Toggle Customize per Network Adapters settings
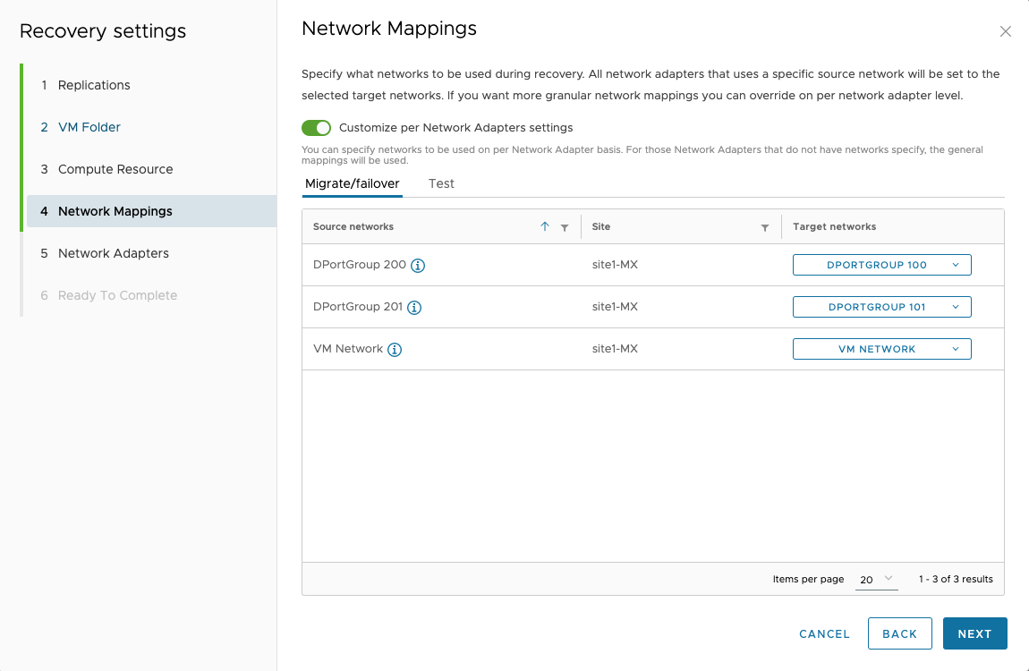This screenshot has height=671, width=1029. pos(317,128)
